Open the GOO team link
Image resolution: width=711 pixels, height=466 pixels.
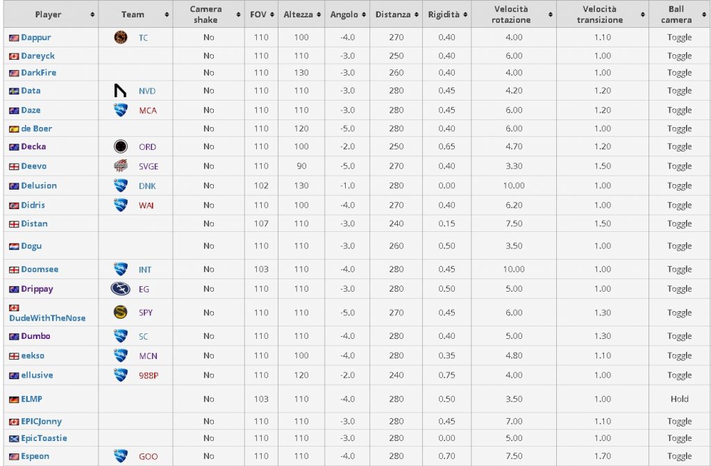click(148, 456)
